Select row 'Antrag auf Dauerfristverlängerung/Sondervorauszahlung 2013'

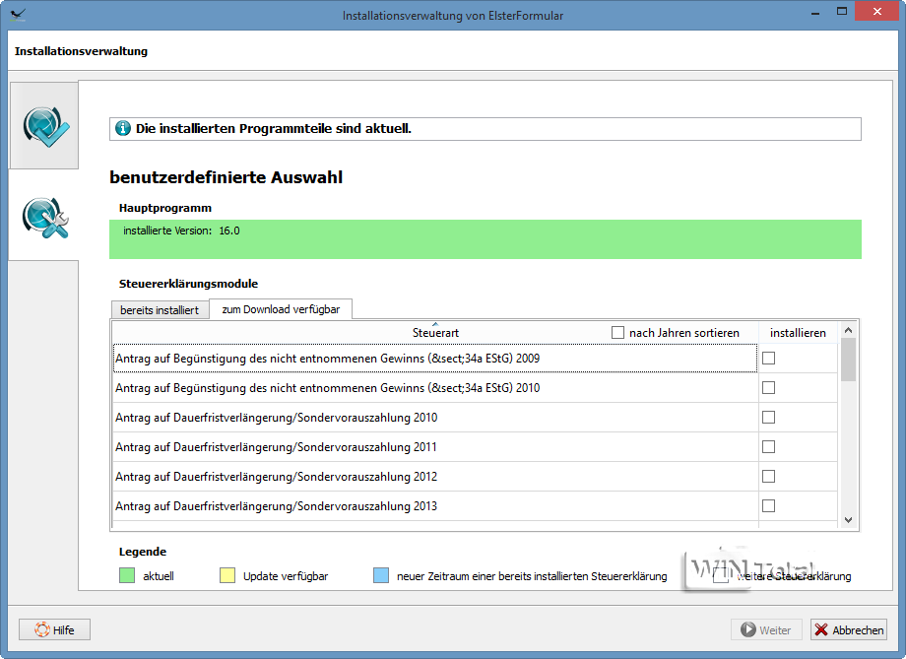pyautogui.click(x=435, y=505)
